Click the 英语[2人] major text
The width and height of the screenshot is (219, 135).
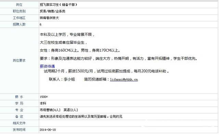click(x=71, y=110)
